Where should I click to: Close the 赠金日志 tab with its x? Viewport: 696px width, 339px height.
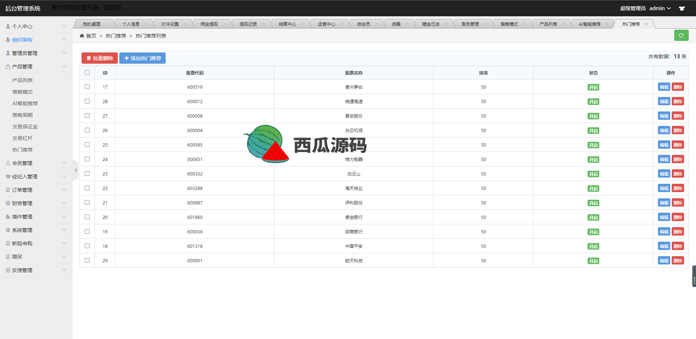446,24
